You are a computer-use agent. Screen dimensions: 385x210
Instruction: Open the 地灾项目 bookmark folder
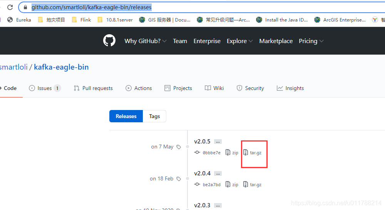pyautogui.click(x=51, y=20)
